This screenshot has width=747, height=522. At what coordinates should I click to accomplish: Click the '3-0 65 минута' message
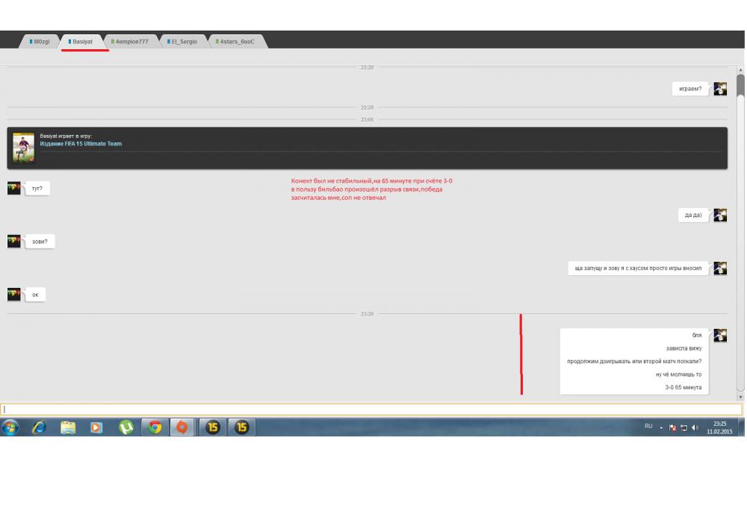click(x=684, y=388)
